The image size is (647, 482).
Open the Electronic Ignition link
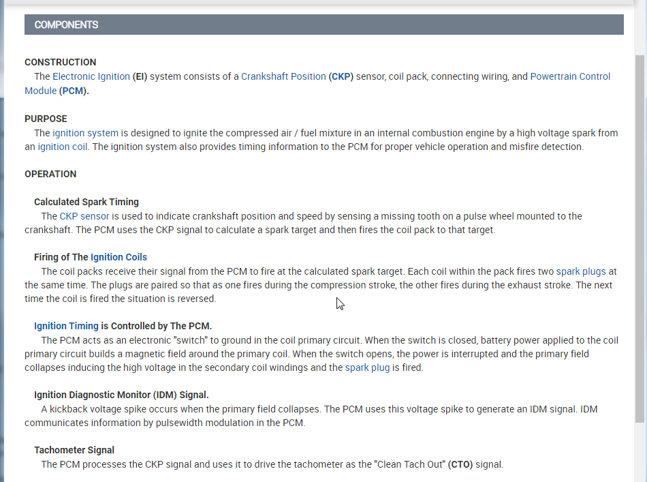point(91,76)
